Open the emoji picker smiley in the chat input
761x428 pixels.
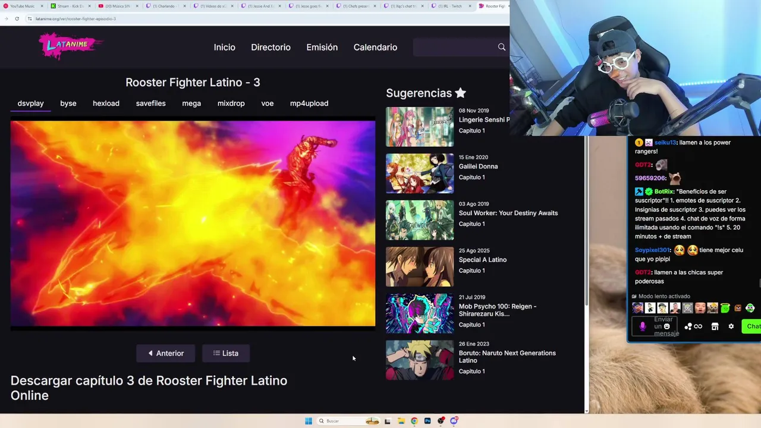point(667,326)
